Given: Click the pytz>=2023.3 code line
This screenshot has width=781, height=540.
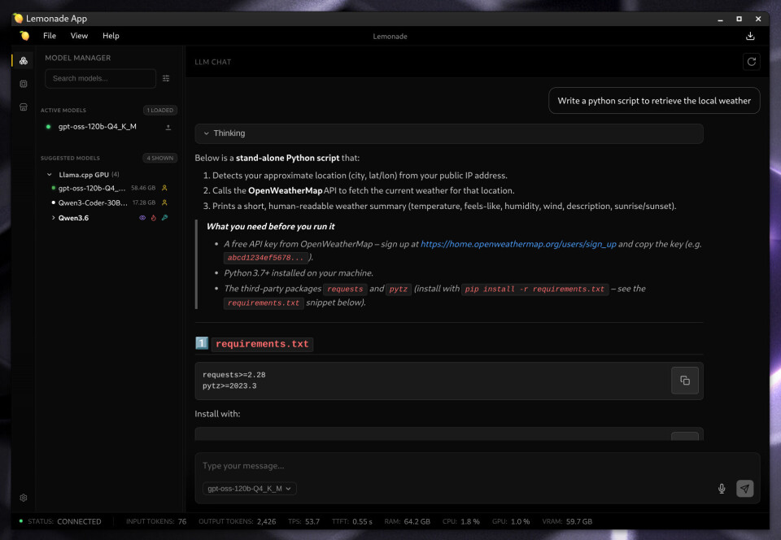Looking at the screenshot, I should coord(229,385).
